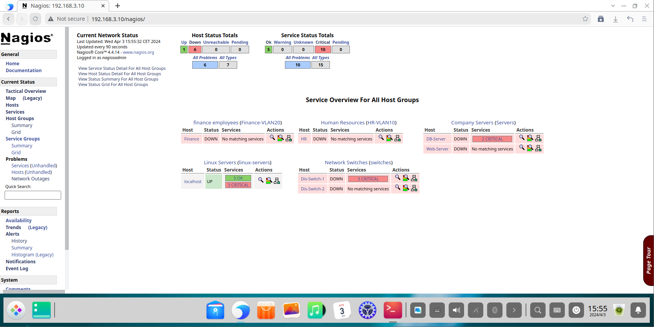Open extended info magnifier for localhost
The width and height of the screenshot is (654, 327).
(261, 180)
